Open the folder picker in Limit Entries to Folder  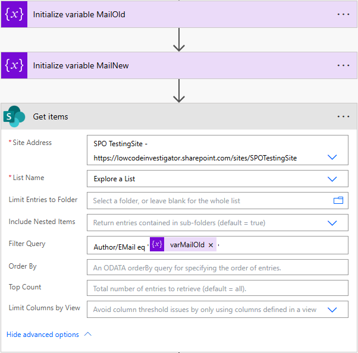click(338, 201)
